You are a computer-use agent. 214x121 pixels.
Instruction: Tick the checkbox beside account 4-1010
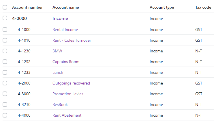pos(5,40)
